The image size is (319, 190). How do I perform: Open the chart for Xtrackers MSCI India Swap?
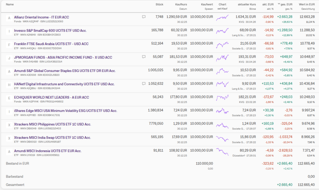click(x=222, y=139)
